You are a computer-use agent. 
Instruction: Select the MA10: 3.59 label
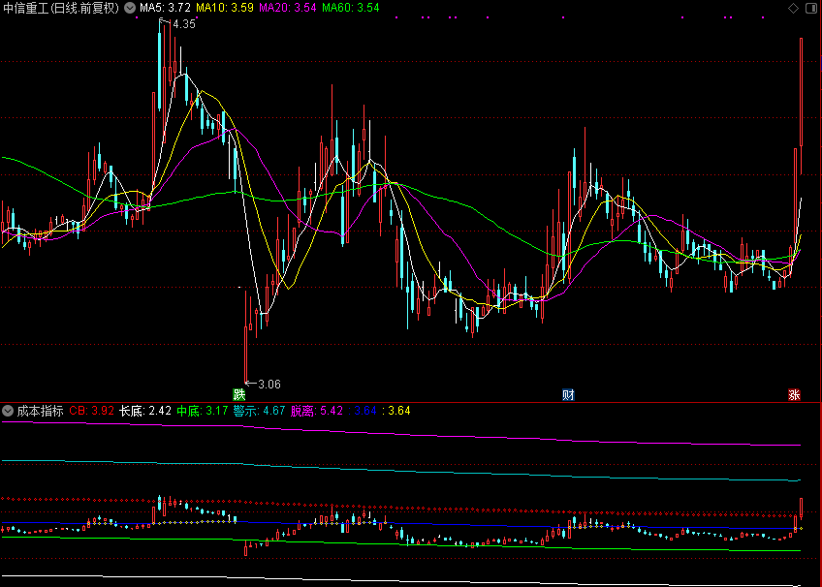(x=224, y=8)
